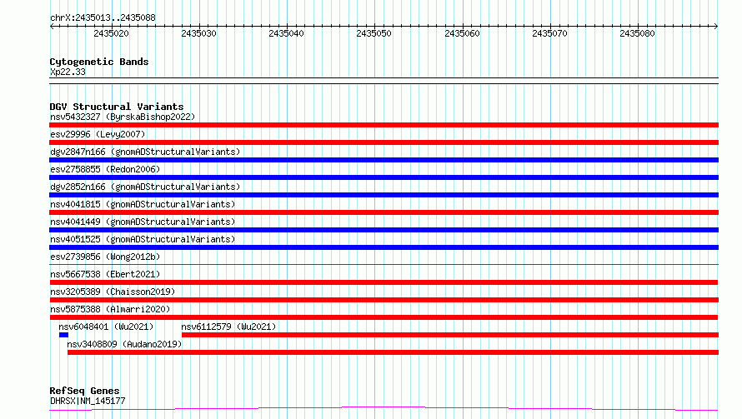The image size is (742, 419).
Task: Click ruler position 2435020
Action: pyautogui.click(x=111, y=33)
